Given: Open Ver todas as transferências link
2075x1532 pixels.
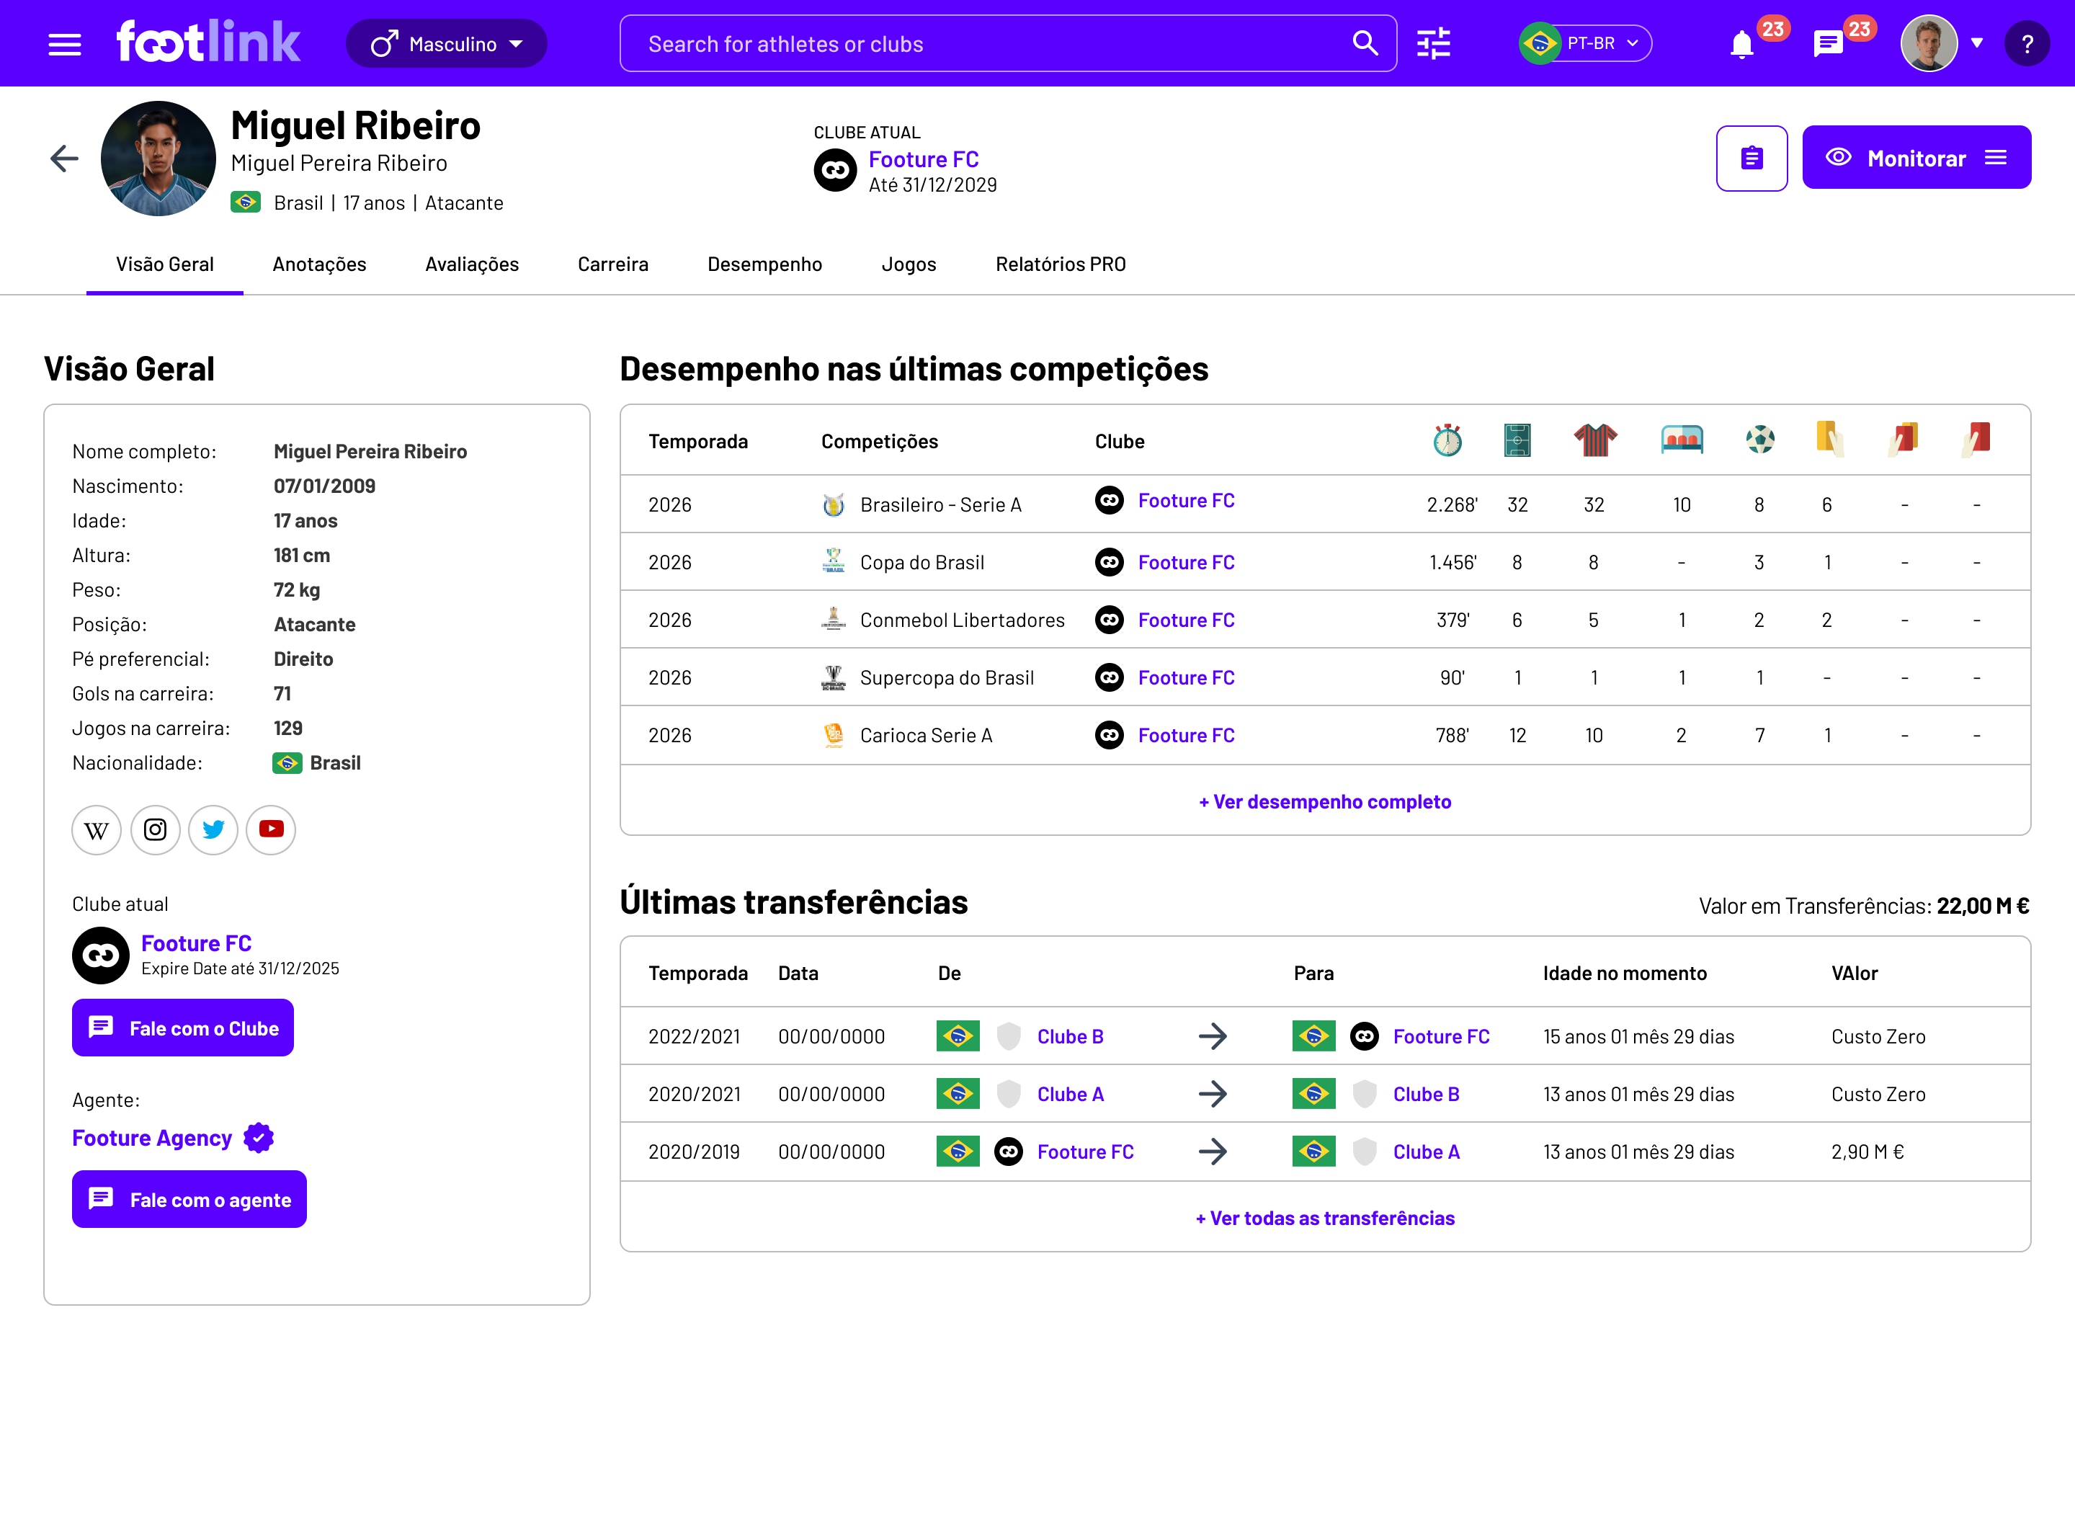Looking at the screenshot, I should (x=1324, y=1218).
